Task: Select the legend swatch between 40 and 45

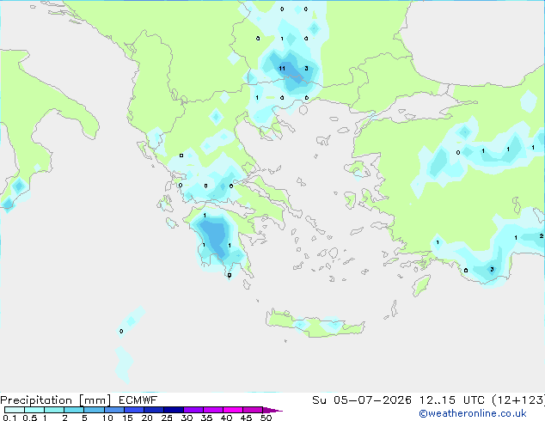Action: (233, 410)
